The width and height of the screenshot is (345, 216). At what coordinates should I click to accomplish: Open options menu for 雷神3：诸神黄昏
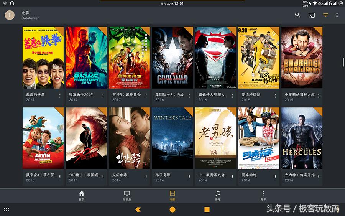(x=146, y=96)
